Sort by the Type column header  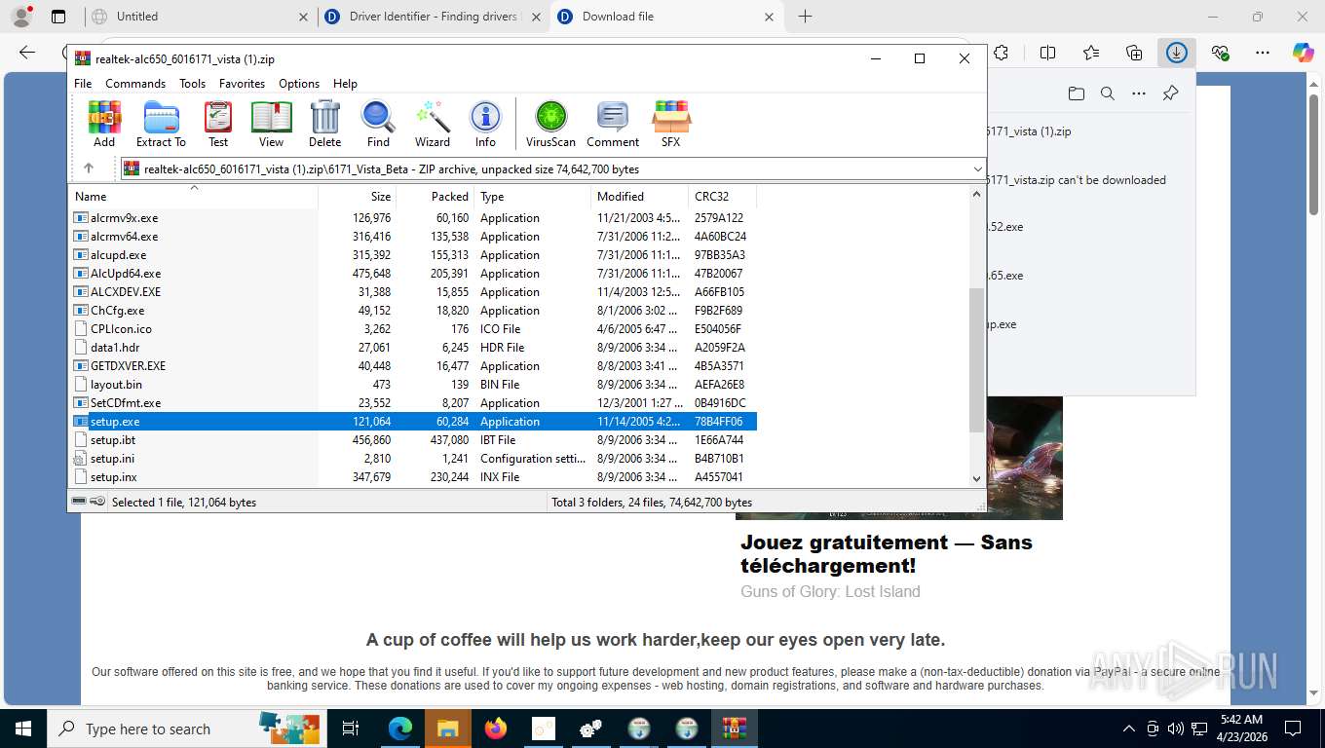click(533, 197)
